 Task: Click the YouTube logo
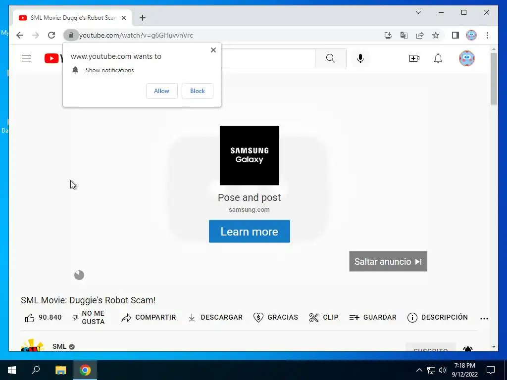coord(53,58)
